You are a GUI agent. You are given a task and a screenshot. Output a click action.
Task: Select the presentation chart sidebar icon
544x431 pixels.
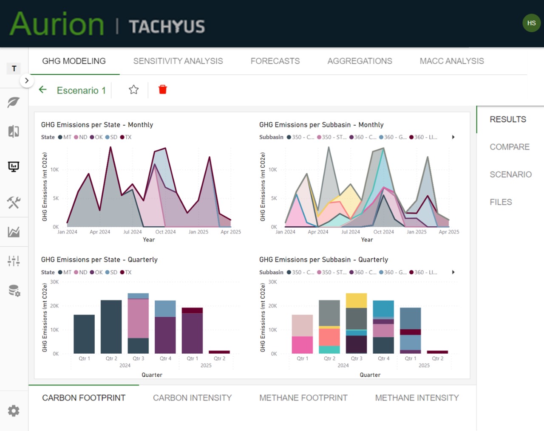pyautogui.click(x=14, y=166)
